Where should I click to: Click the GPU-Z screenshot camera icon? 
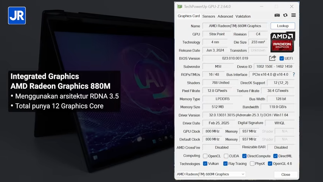pyautogui.click(x=277, y=15)
